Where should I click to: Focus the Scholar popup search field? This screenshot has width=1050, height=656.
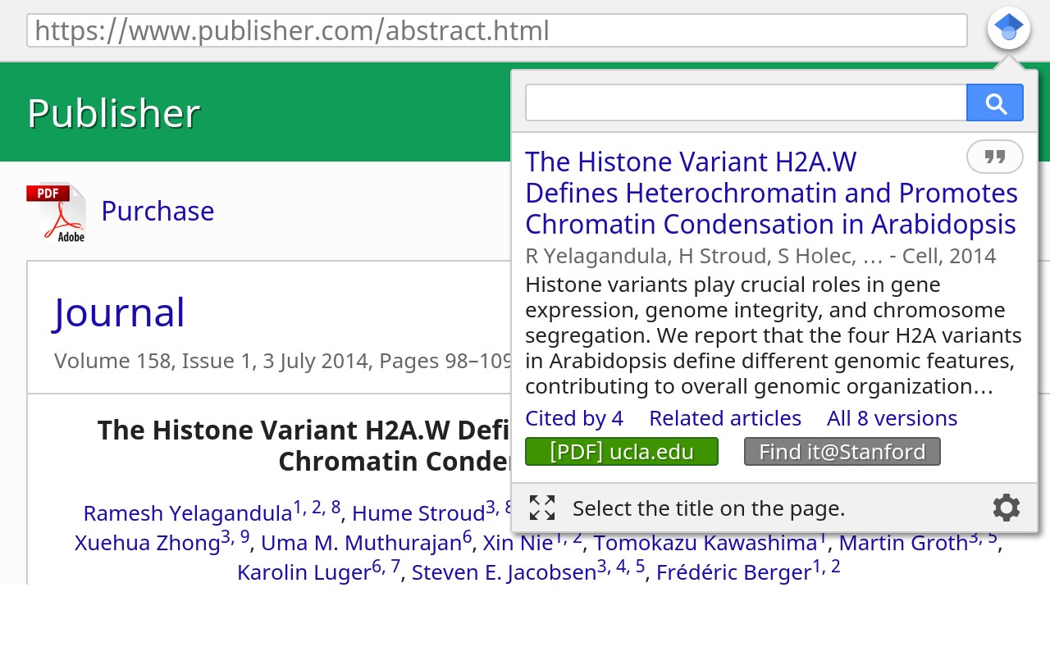(x=746, y=102)
